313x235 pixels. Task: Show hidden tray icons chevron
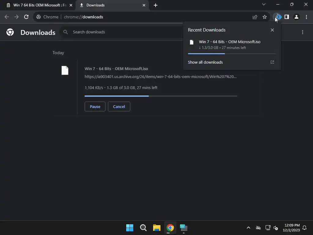point(249,228)
